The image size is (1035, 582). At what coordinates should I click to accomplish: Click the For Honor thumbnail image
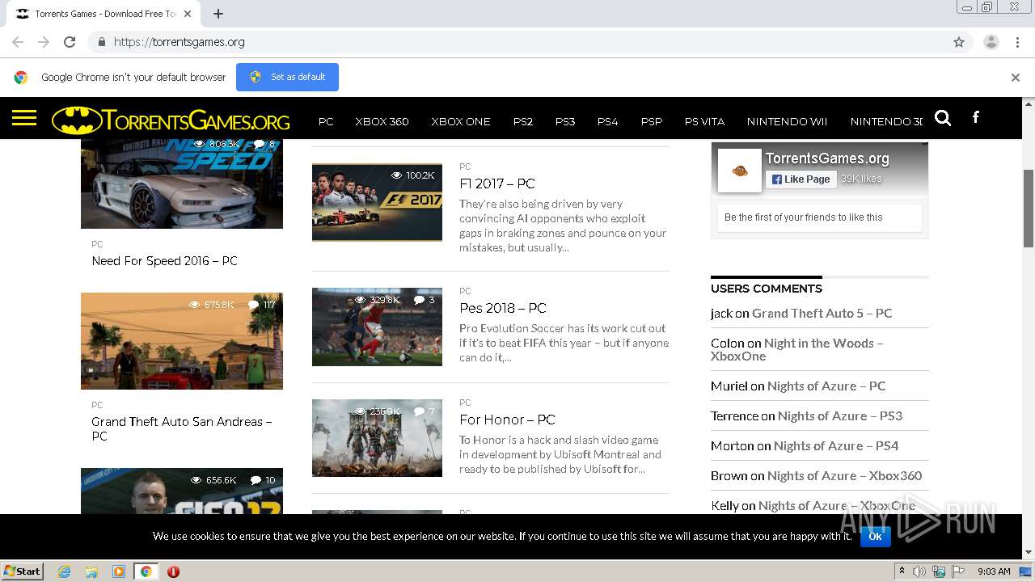[377, 438]
